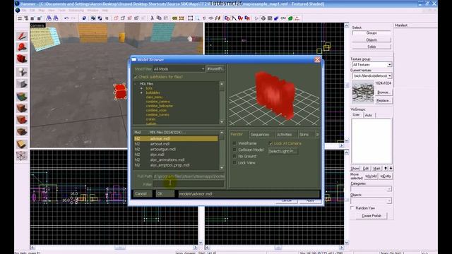This screenshot has width=452, height=254.
Task: Enable the Lock View checkbox
Action: click(234, 163)
